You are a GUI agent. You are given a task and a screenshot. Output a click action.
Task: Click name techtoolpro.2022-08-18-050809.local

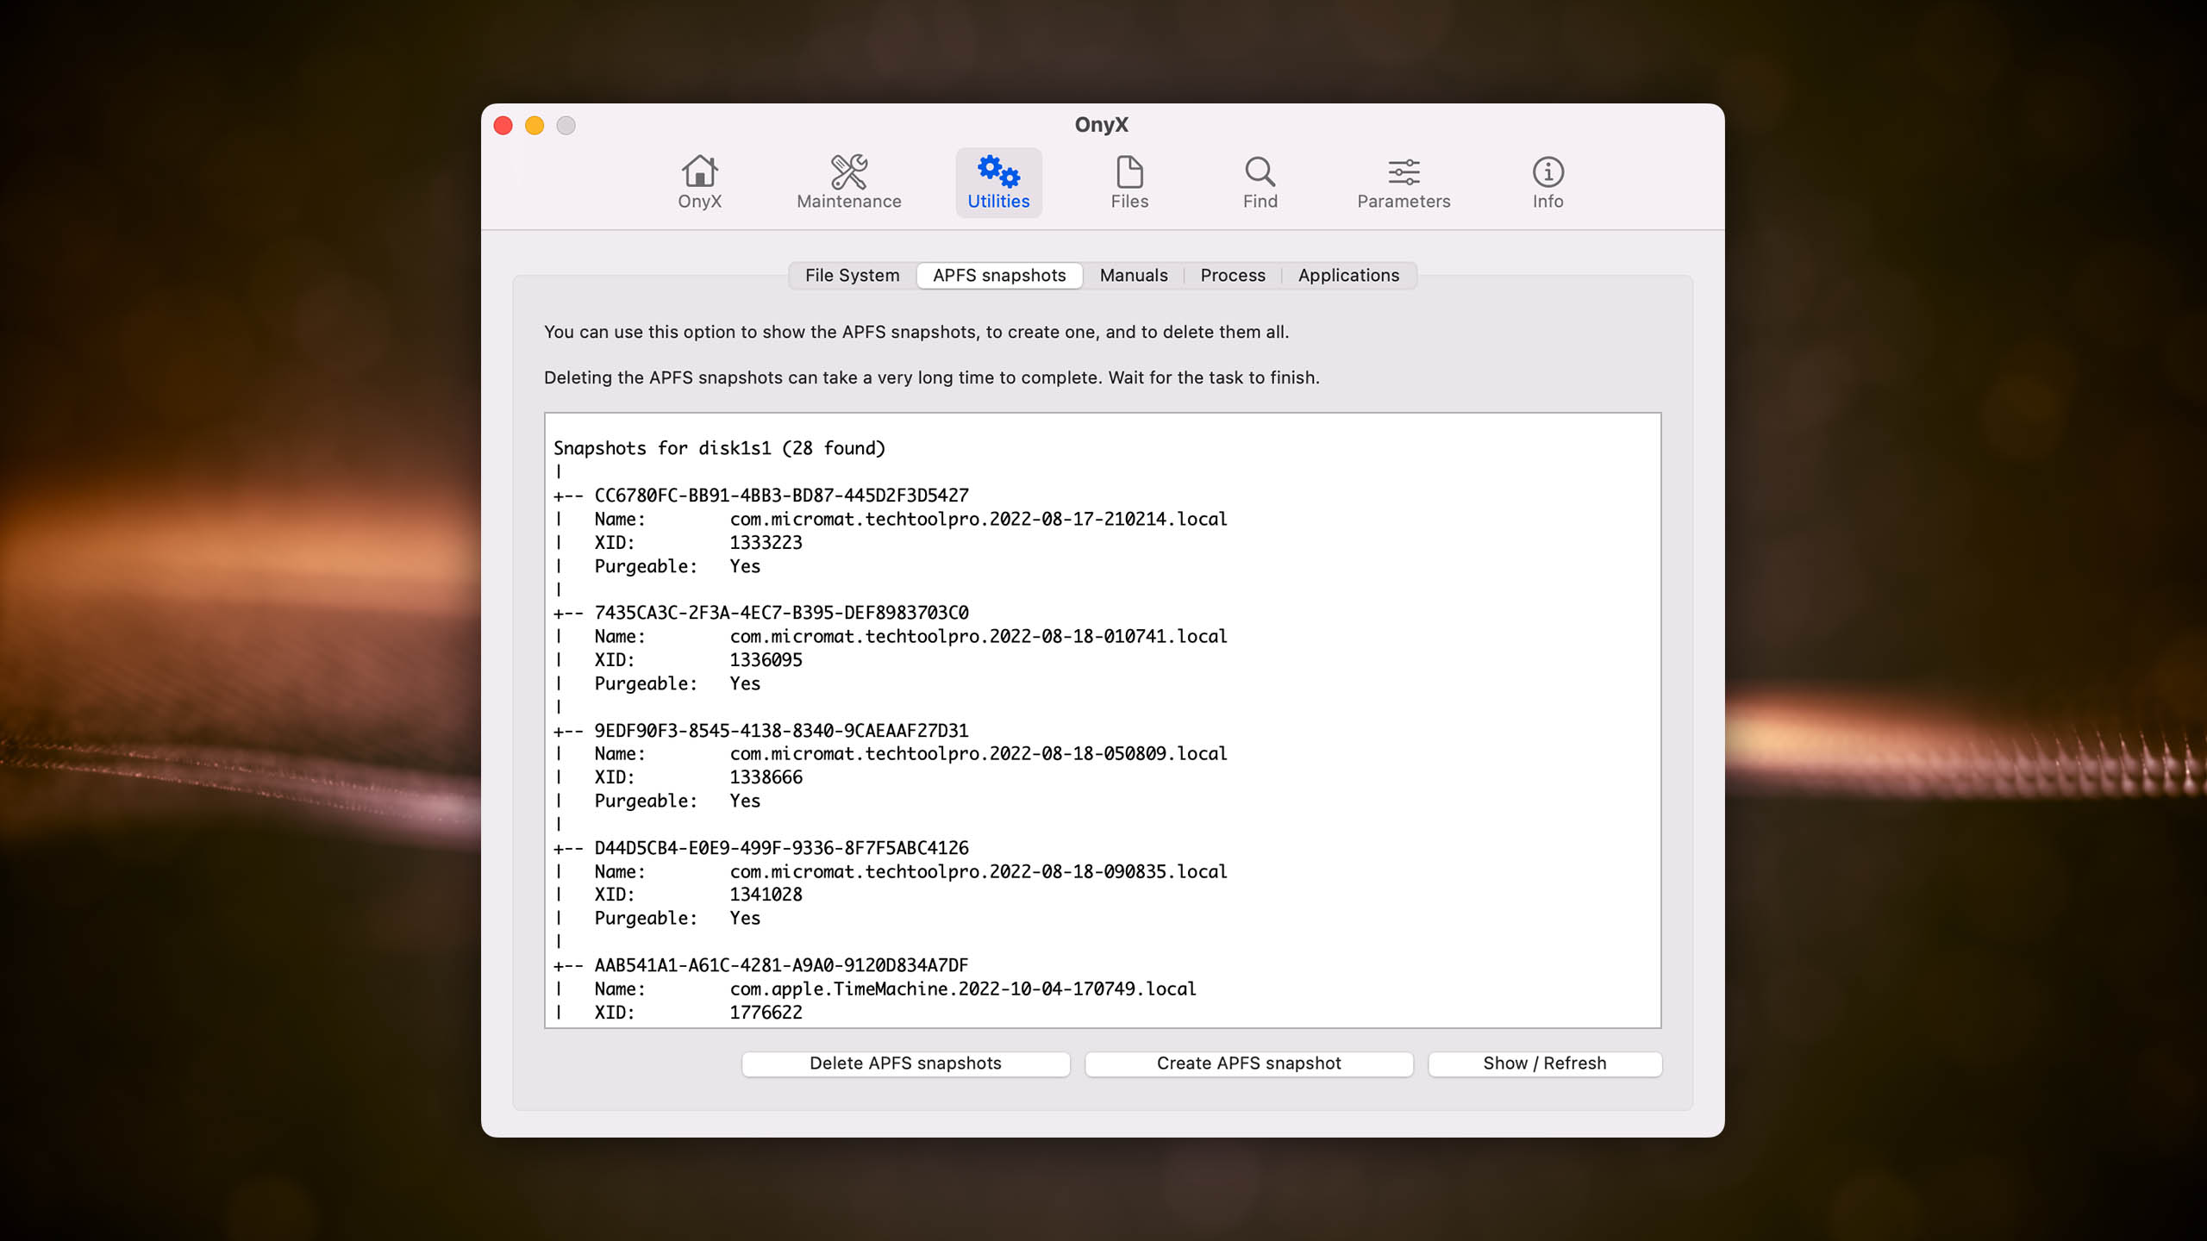(x=978, y=753)
